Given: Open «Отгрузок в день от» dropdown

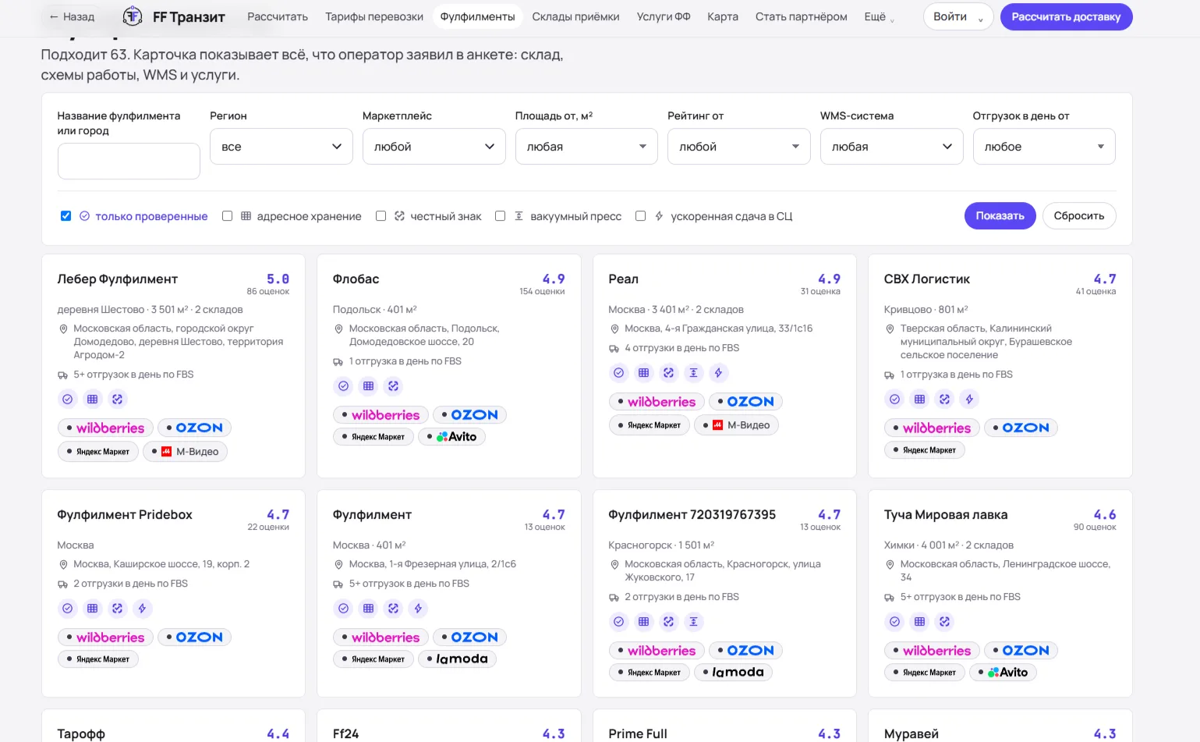Looking at the screenshot, I should [1044, 147].
